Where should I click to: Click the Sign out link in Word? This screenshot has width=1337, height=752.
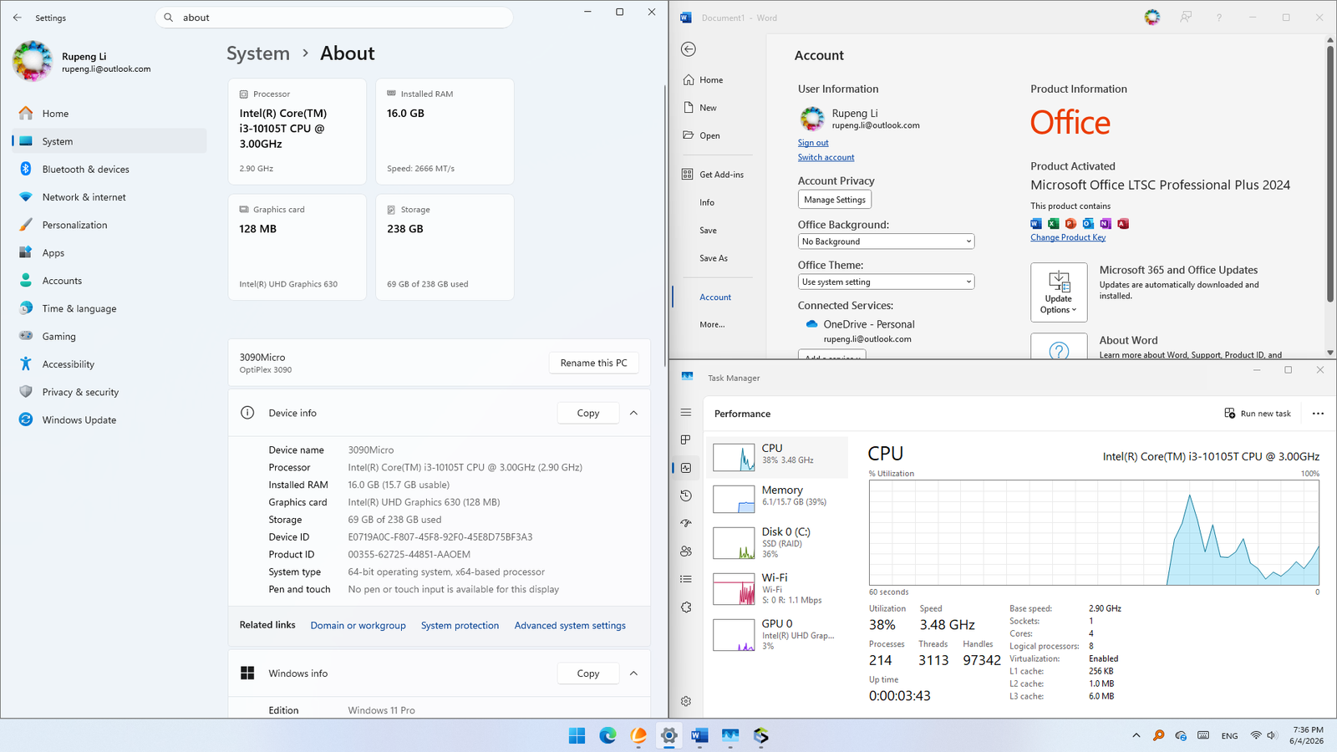pyautogui.click(x=813, y=143)
